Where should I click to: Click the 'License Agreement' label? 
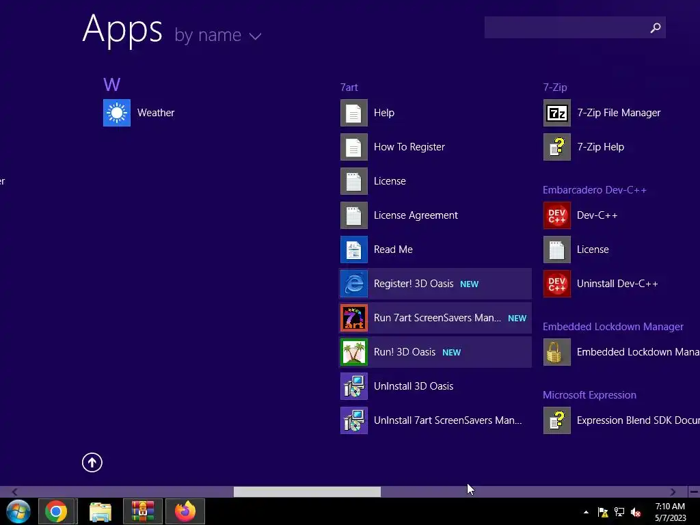[x=416, y=215]
